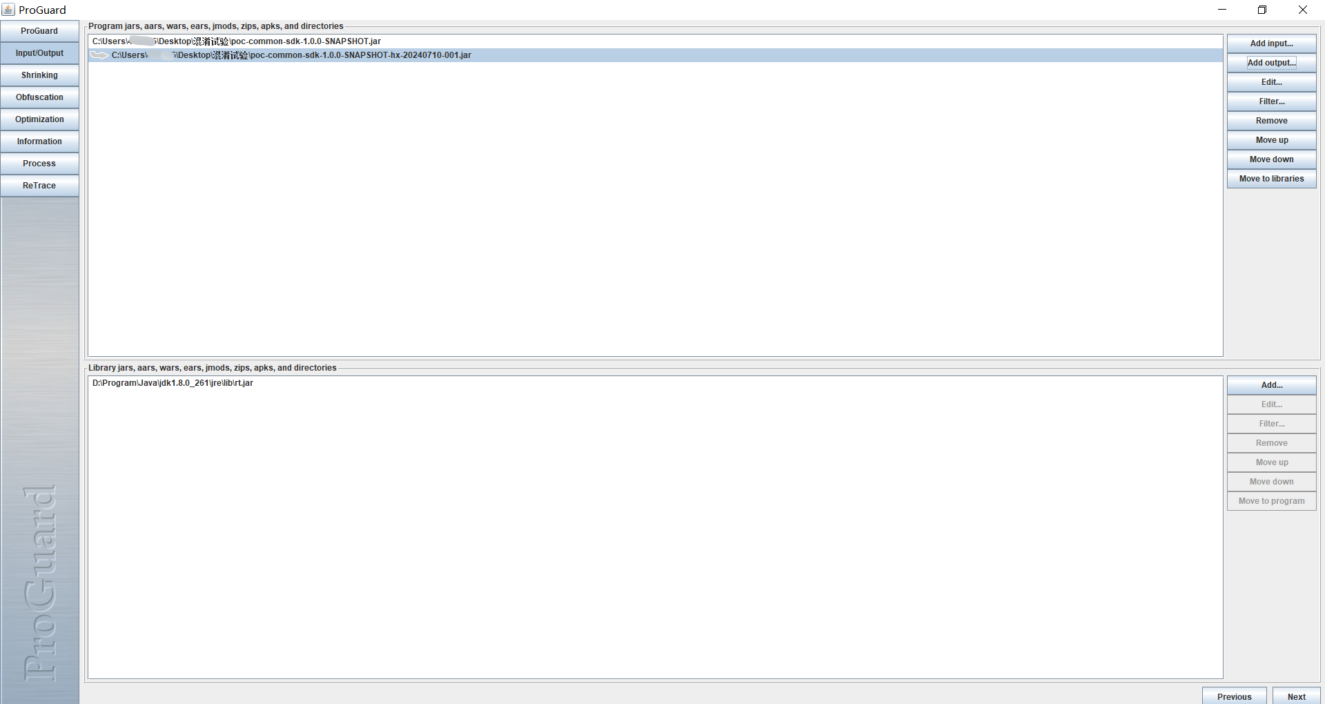
Task: Edit the selected program jar entry
Action: point(1271,82)
